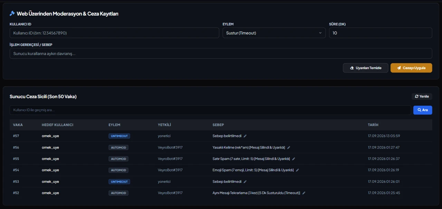
Task: Click the SEBEP column header
Action: point(218,125)
